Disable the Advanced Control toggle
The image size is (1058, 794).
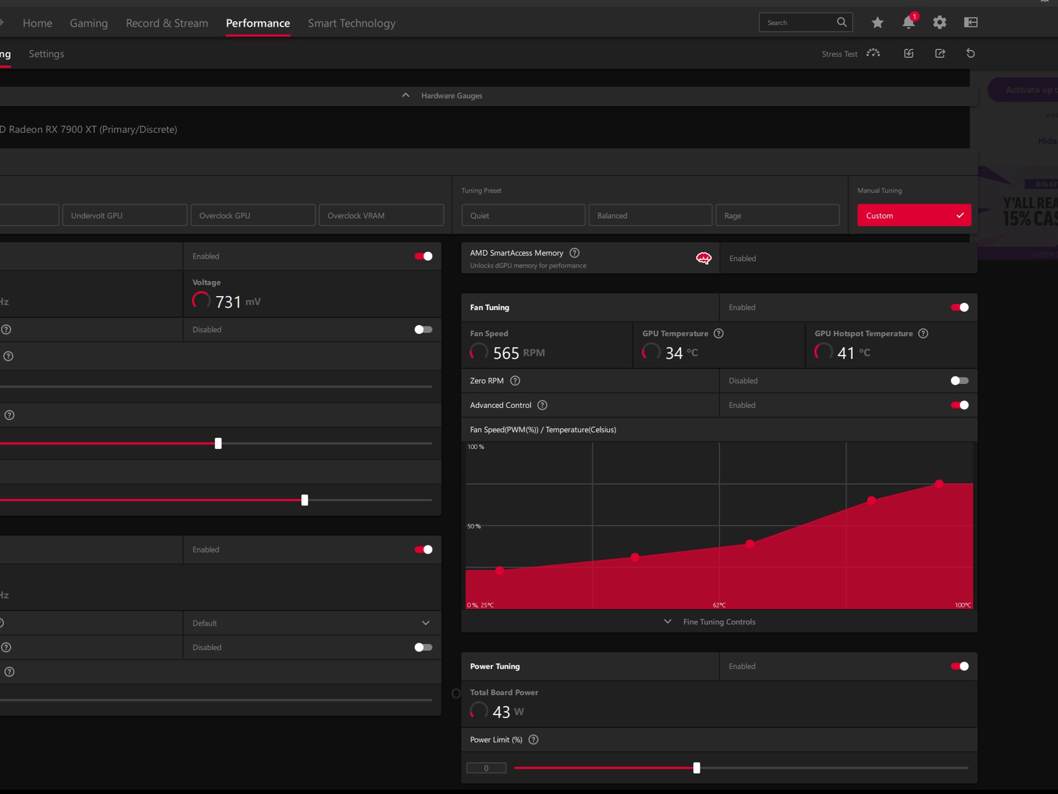[x=959, y=405]
